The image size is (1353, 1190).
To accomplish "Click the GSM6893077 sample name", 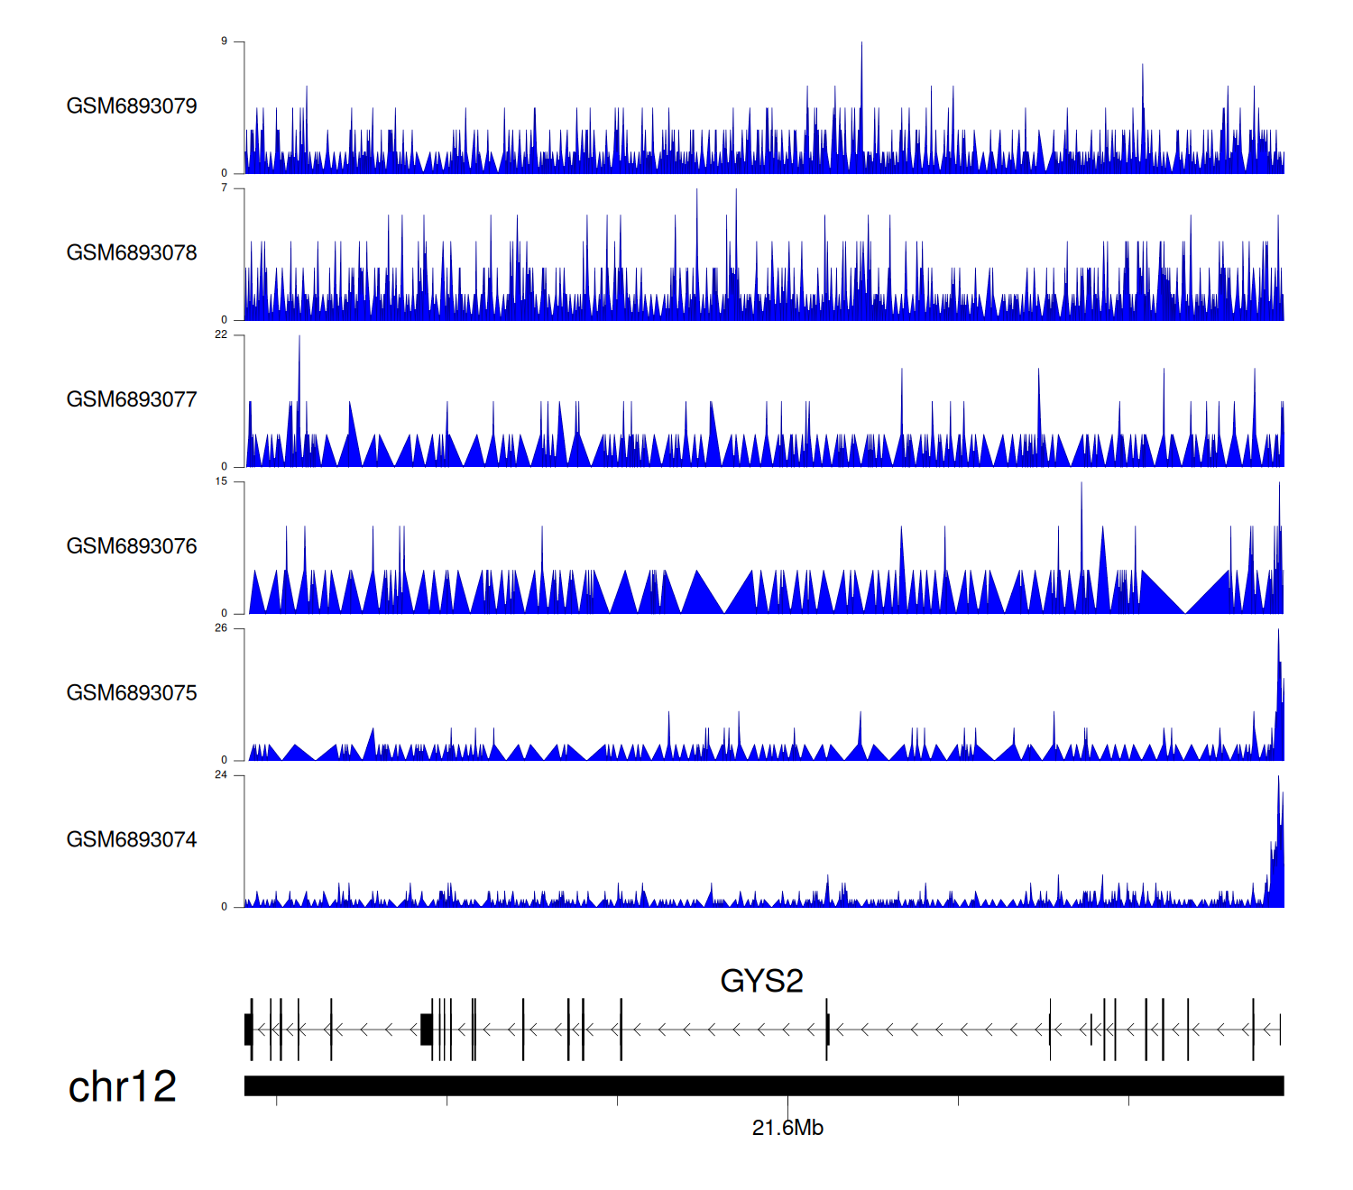I will pyautogui.click(x=132, y=400).
